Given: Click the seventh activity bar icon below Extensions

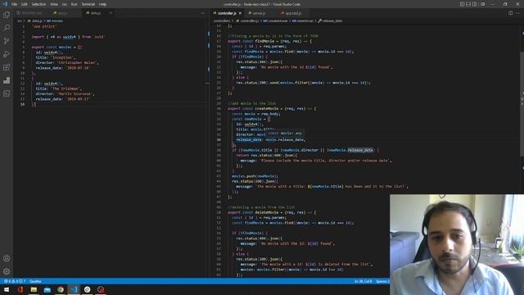Looking at the screenshot, I should click(x=7, y=93).
